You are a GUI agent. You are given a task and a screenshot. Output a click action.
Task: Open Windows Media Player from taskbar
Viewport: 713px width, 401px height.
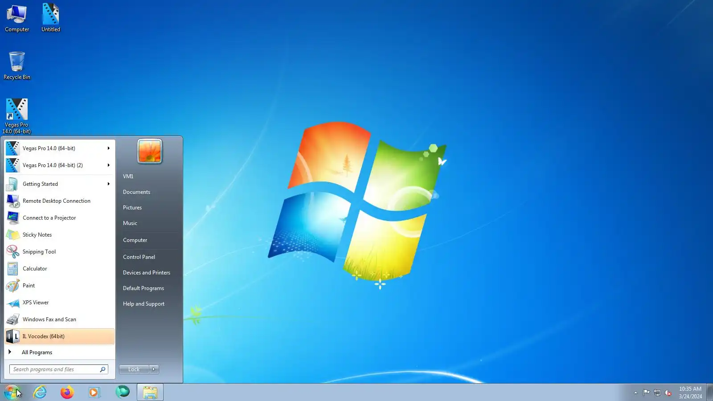click(x=94, y=392)
